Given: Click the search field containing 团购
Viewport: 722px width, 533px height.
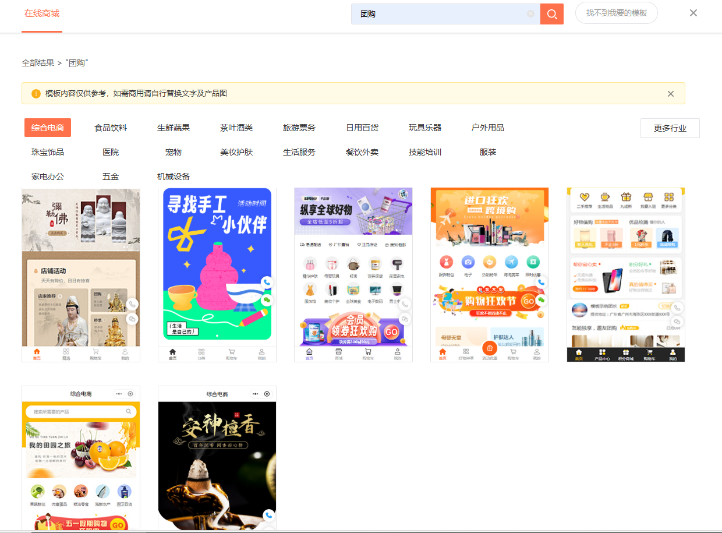Looking at the screenshot, I should click(x=445, y=14).
